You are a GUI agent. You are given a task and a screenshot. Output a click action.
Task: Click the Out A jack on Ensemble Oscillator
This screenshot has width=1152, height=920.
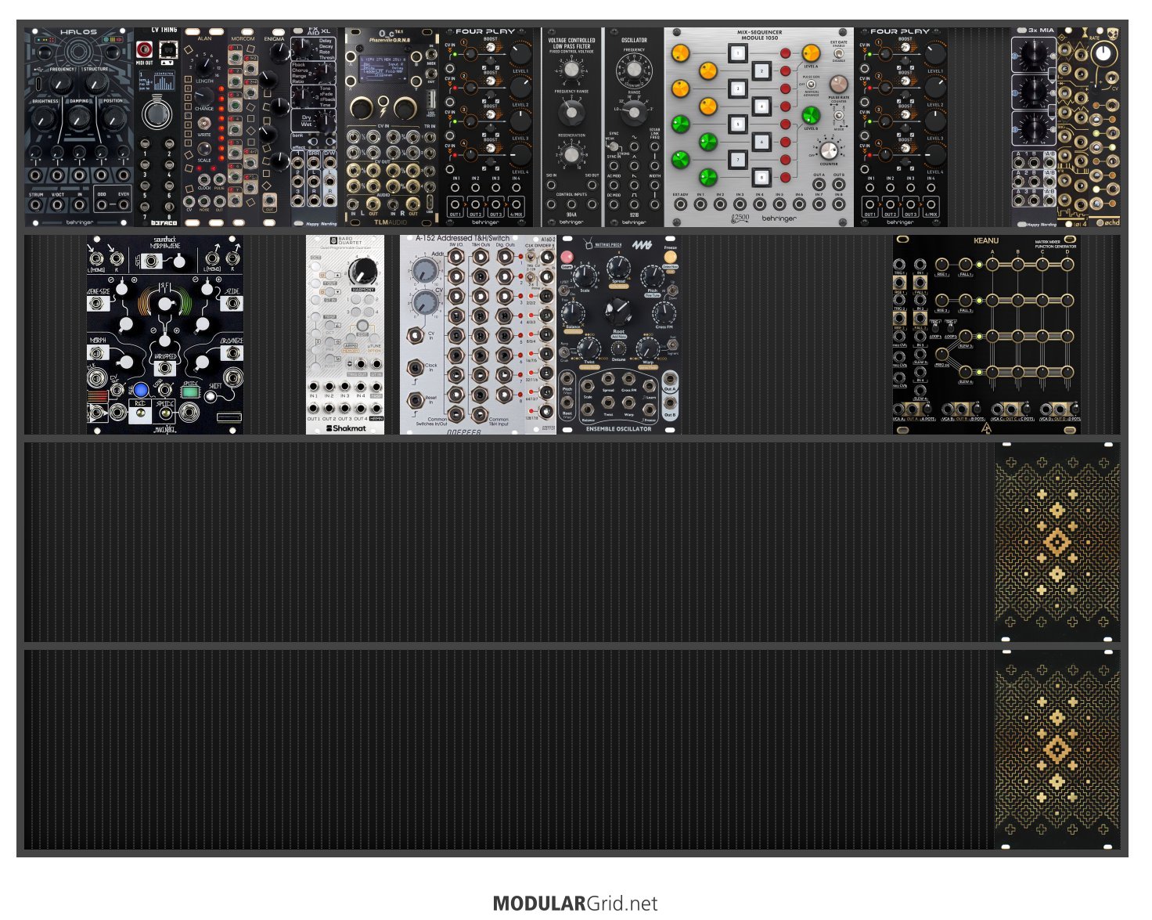(x=670, y=379)
